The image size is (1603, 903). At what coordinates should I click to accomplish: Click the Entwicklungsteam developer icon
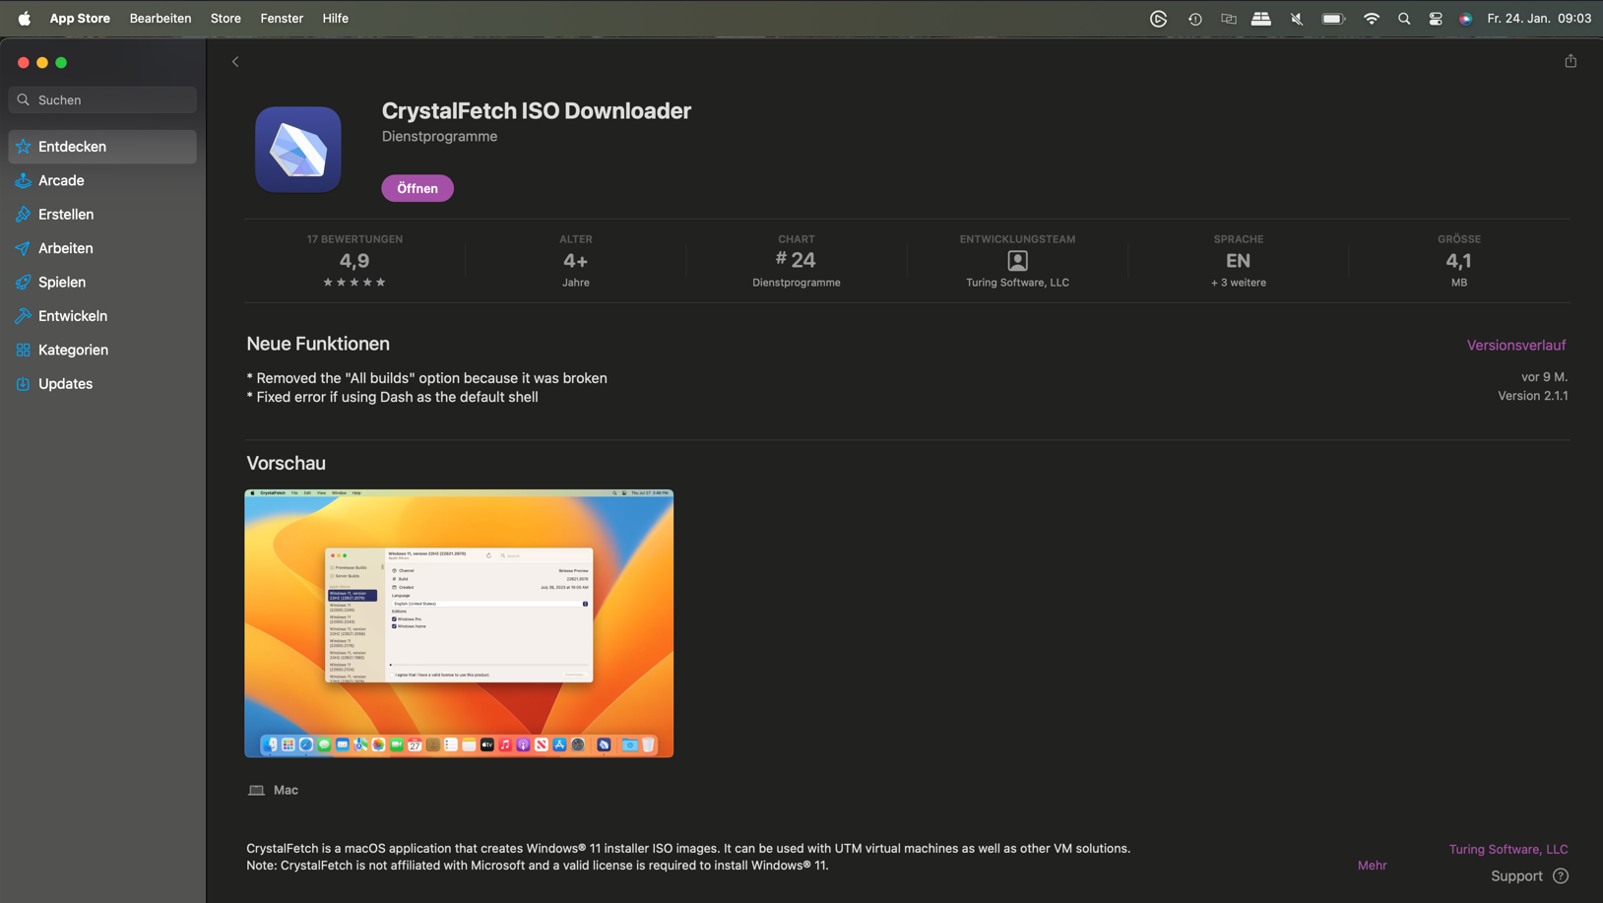pos(1017,261)
